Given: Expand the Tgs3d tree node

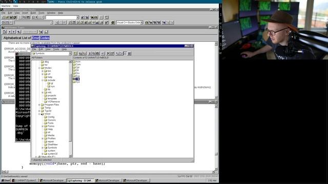Looking at the screenshot, I should (x=39, y=111).
